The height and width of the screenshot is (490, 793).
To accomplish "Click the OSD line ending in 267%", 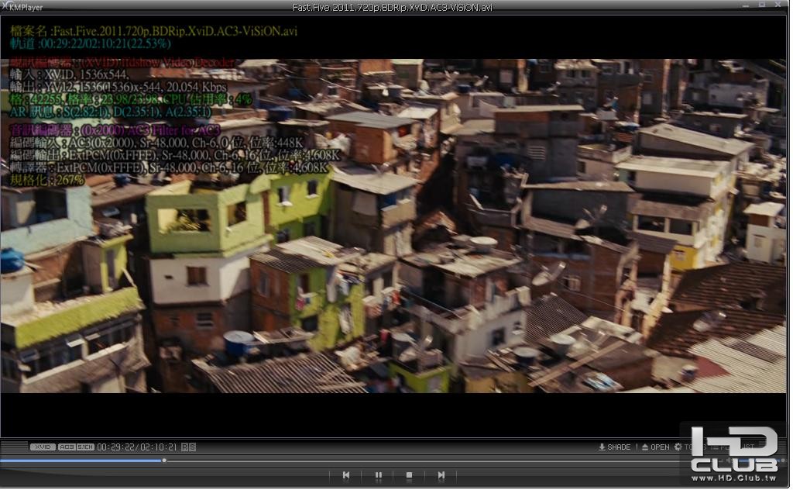I will [47, 180].
